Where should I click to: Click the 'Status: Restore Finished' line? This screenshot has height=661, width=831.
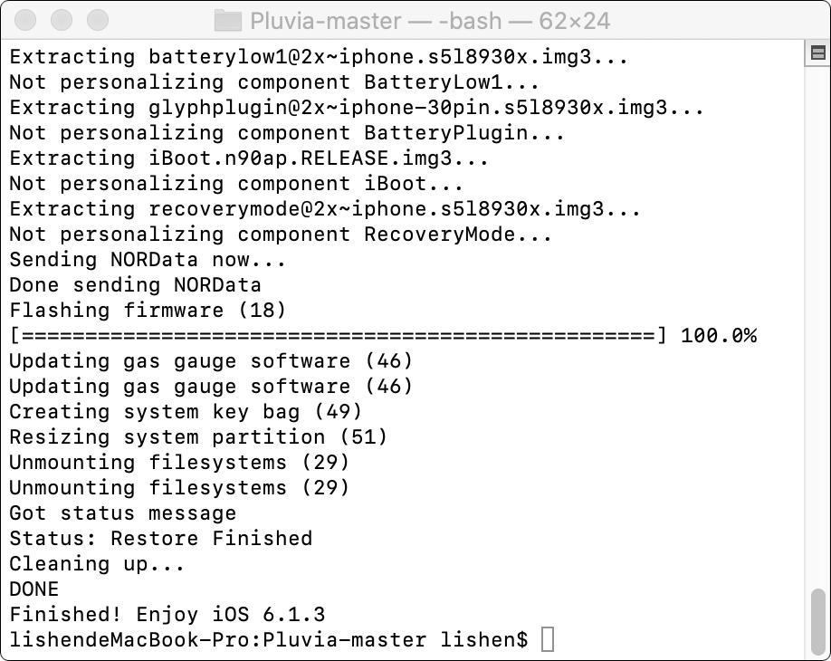pyautogui.click(x=160, y=538)
